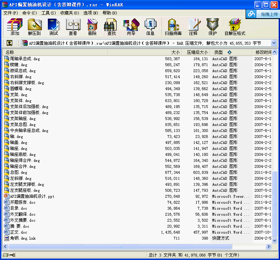Select the file 中央轴承座总成.dwg
280x260 pixels.
[x=29, y=131]
